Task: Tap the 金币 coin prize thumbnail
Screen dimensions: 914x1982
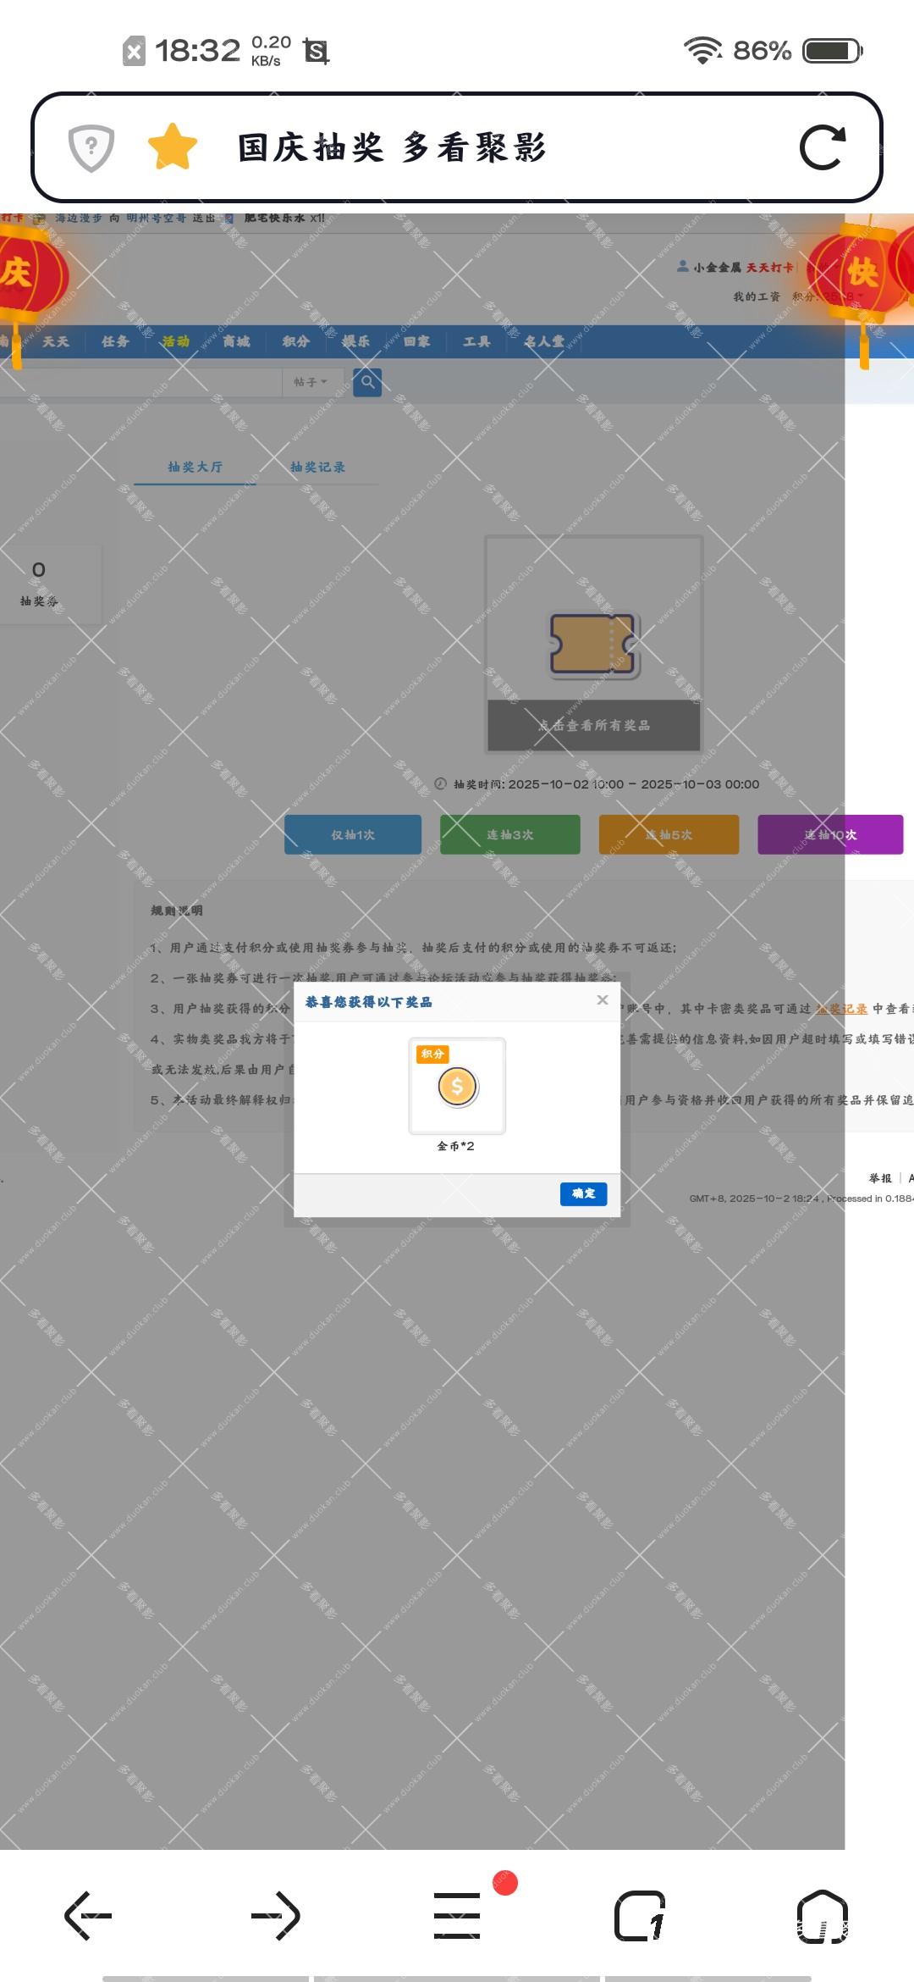Action: pyautogui.click(x=457, y=1086)
